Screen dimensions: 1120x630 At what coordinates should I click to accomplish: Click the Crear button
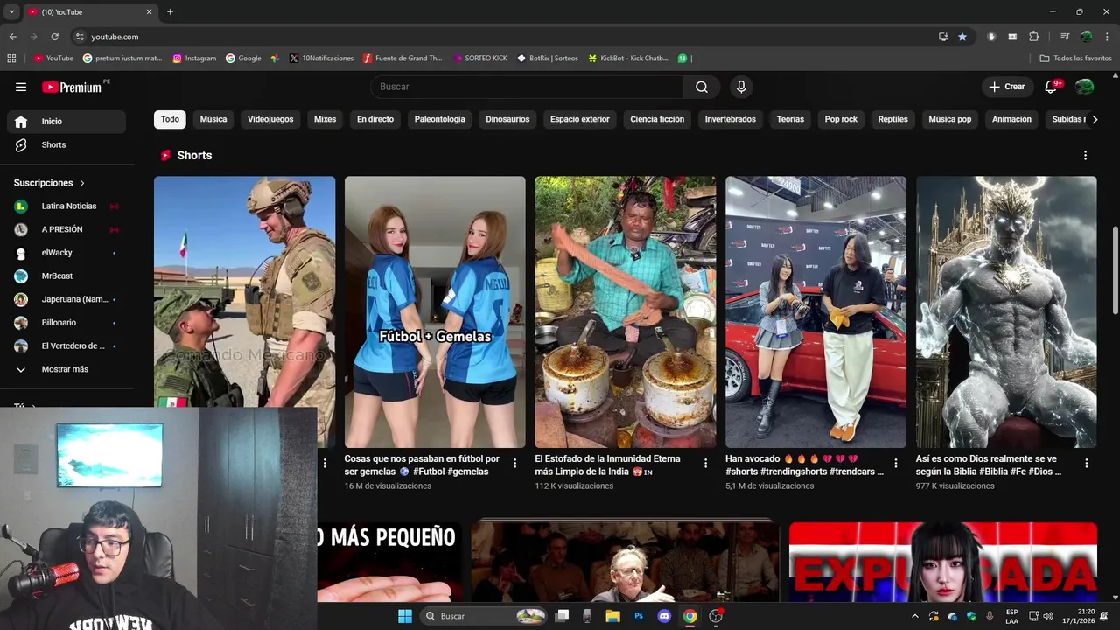pos(1007,87)
